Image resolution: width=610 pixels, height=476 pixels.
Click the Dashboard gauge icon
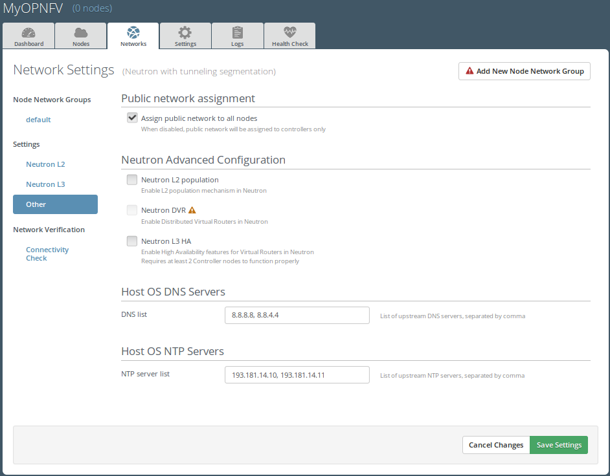(x=28, y=33)
